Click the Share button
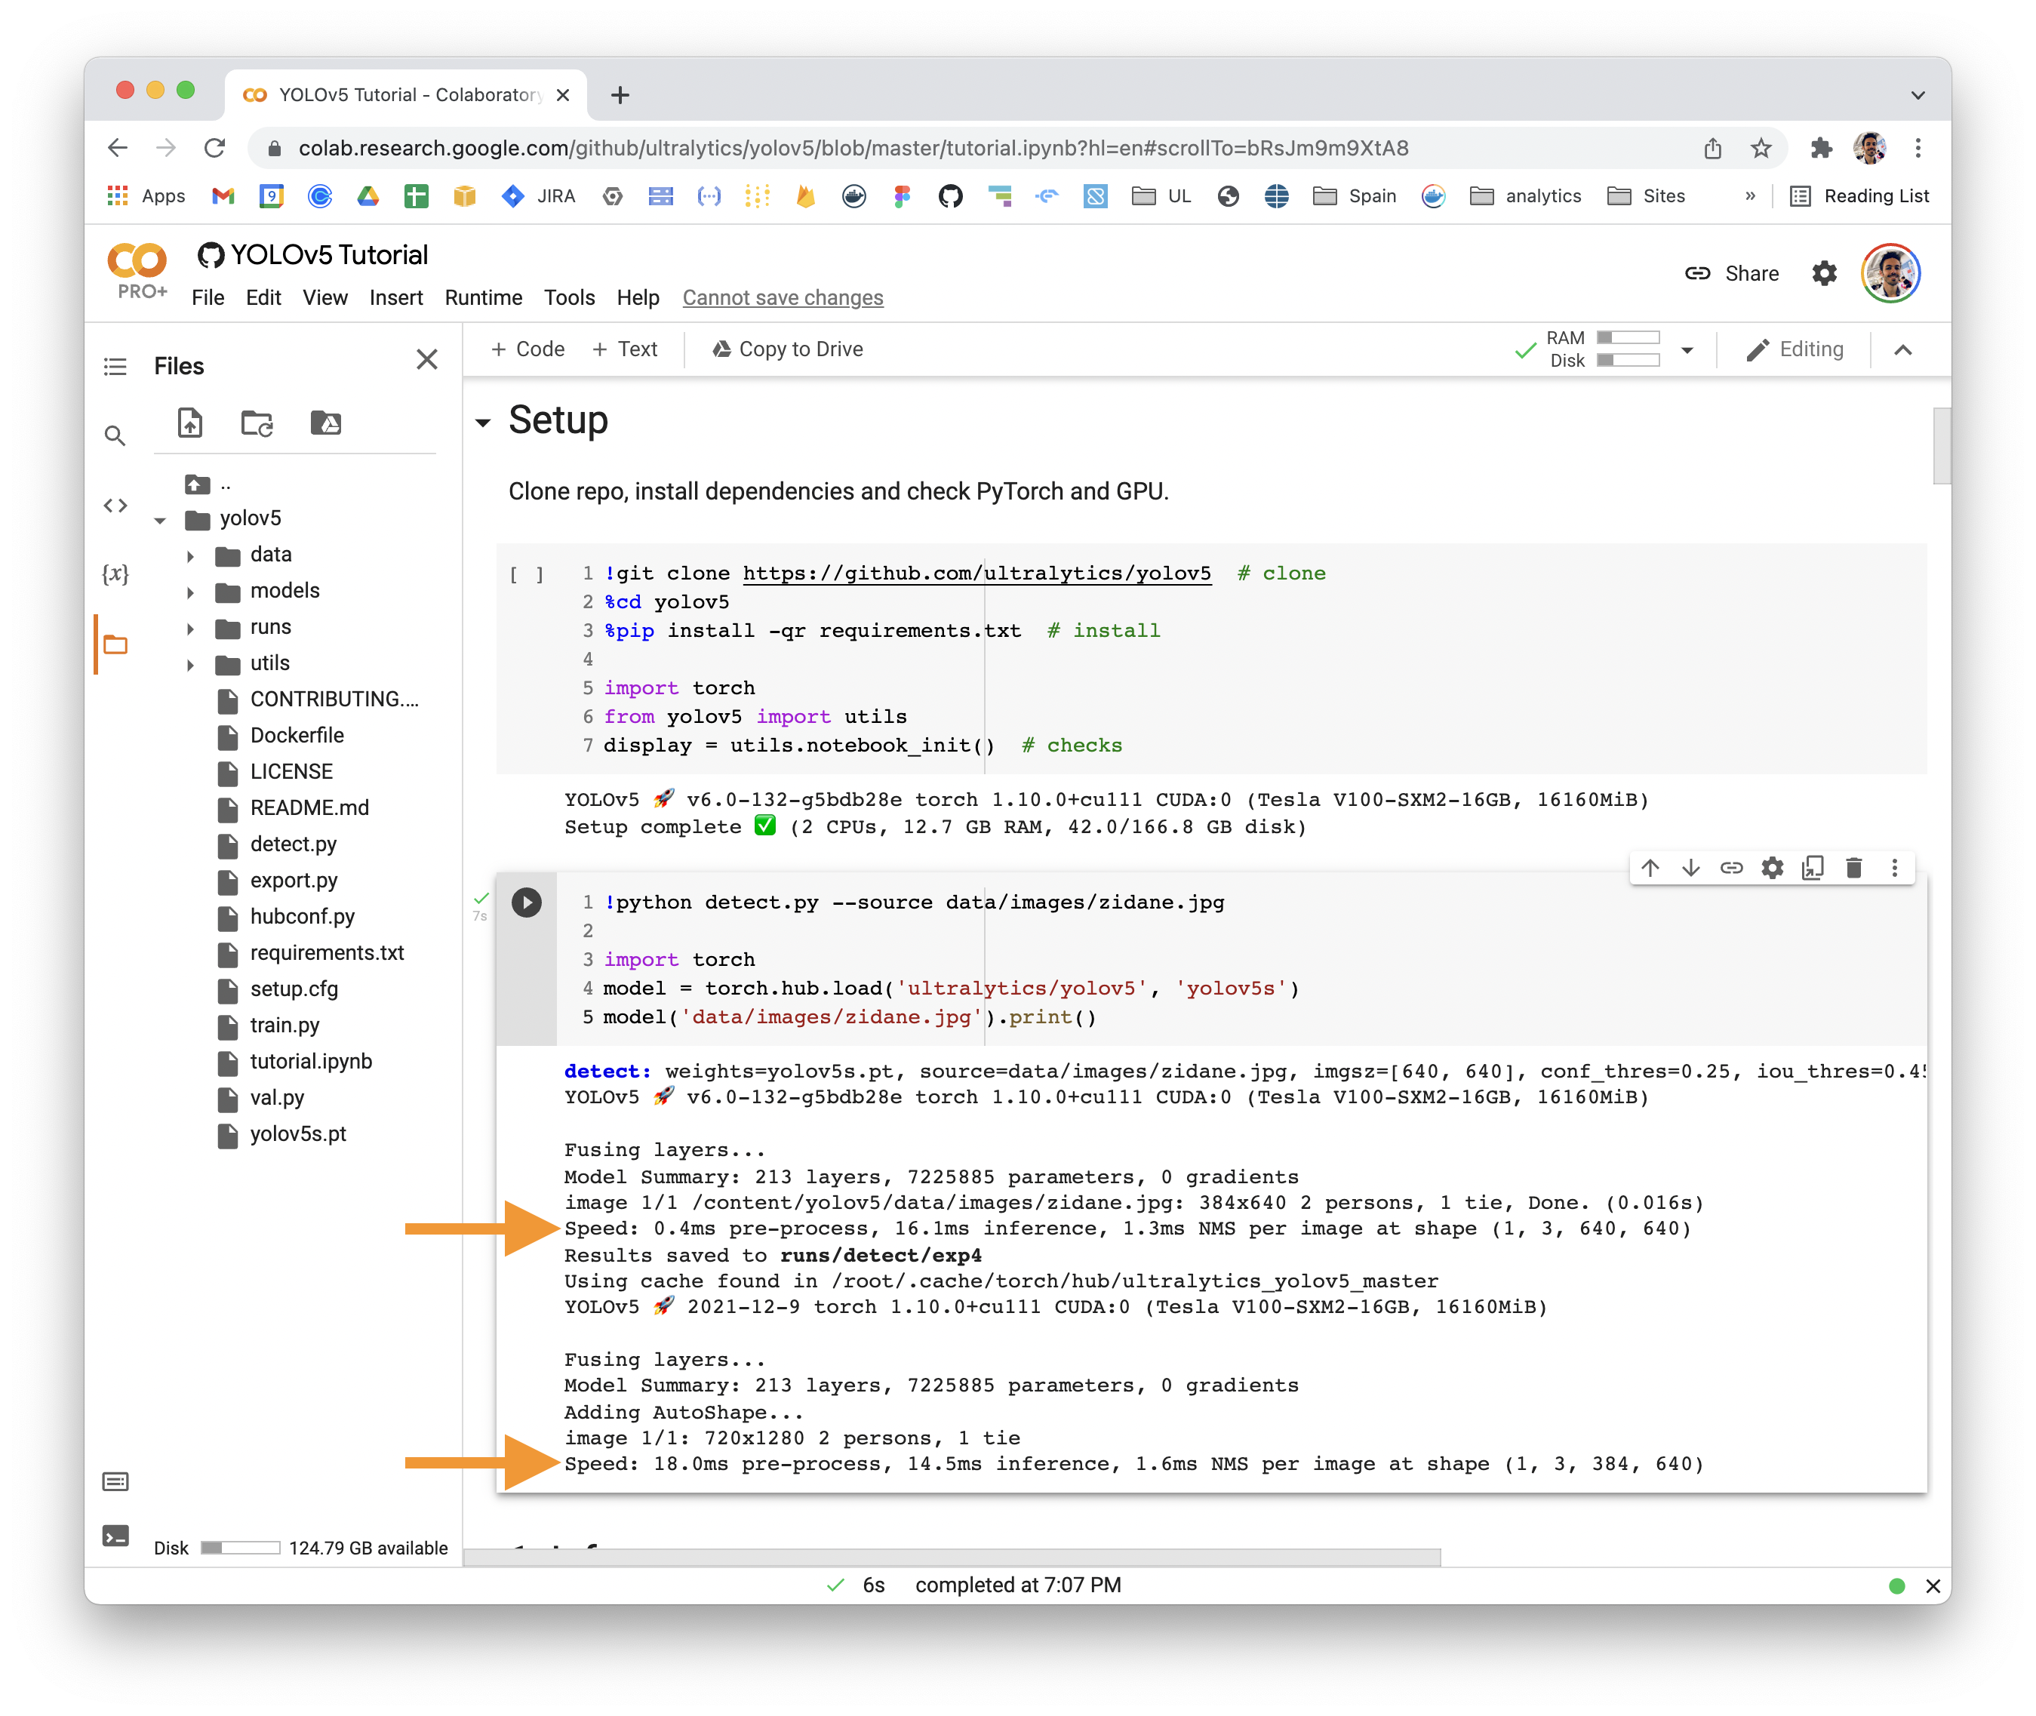This screenshot has height=1716, width=2036. [x=1733, y=273]
